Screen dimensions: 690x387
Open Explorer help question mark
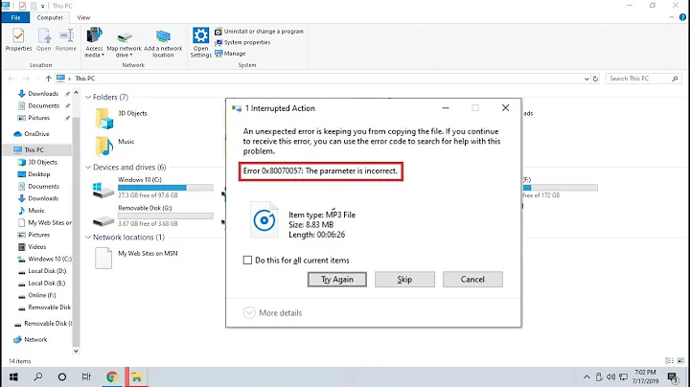(682, 17)
